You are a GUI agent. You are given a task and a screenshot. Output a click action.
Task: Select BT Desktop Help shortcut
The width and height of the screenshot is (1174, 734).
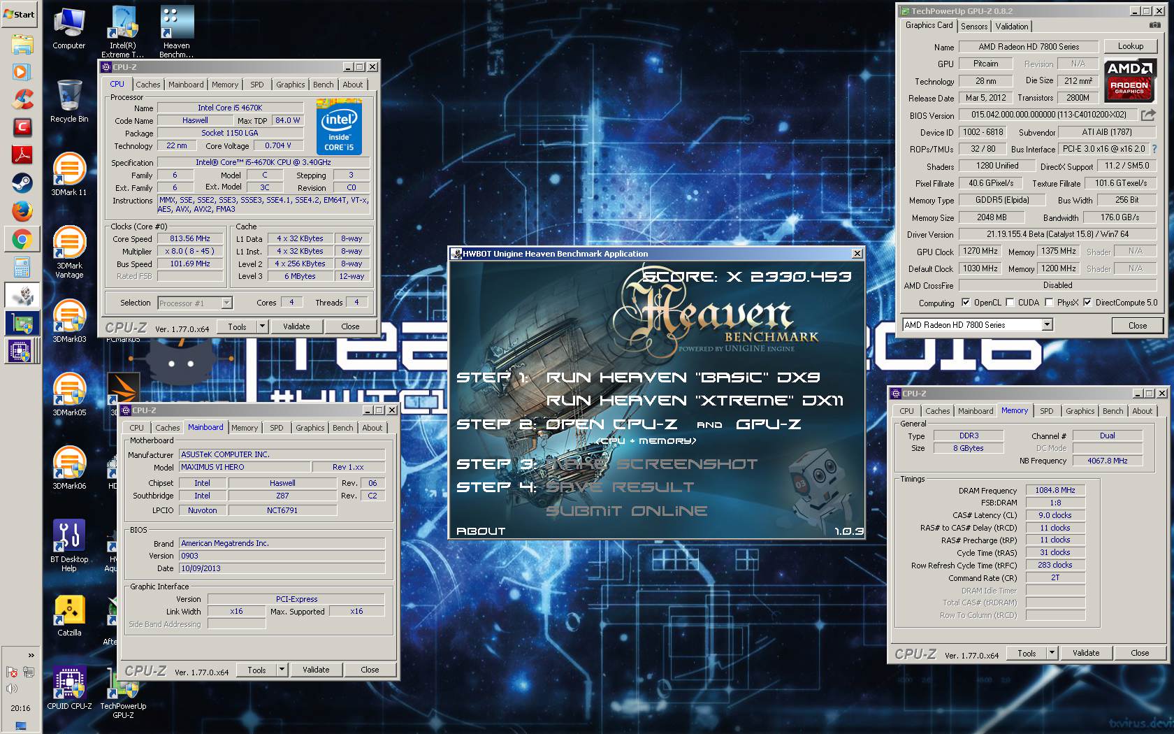point(69,545)
